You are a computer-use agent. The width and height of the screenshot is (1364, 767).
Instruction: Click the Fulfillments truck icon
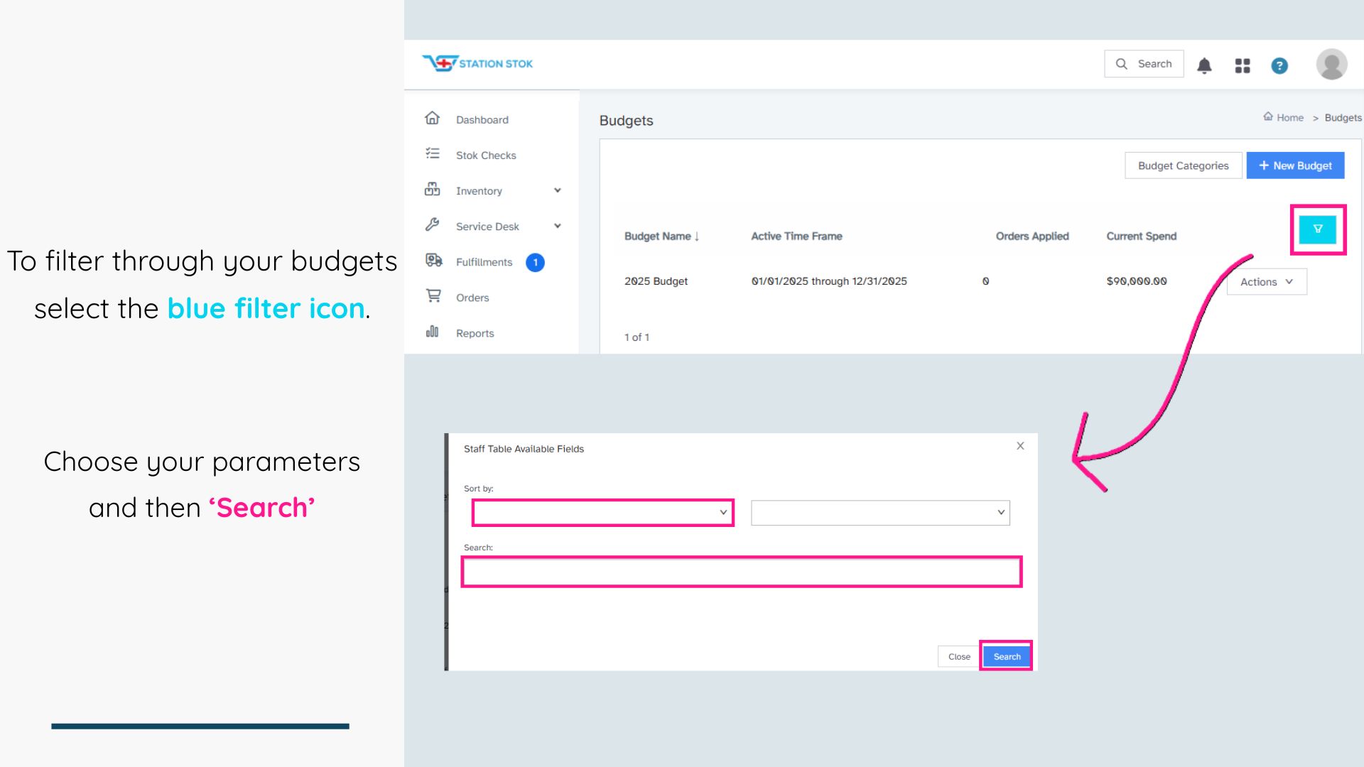point(433,261)
